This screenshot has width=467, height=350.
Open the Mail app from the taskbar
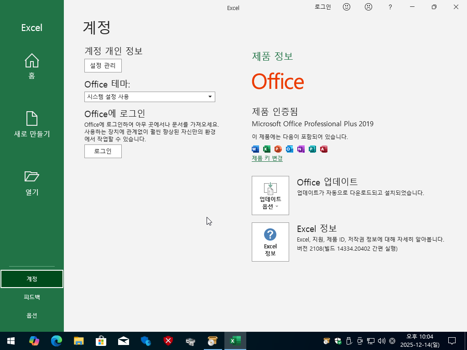click(x=123, y=341)
